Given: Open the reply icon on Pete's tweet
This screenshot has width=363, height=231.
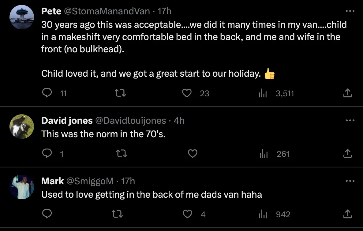Looking at the screenshot, I should click(47, 93).
